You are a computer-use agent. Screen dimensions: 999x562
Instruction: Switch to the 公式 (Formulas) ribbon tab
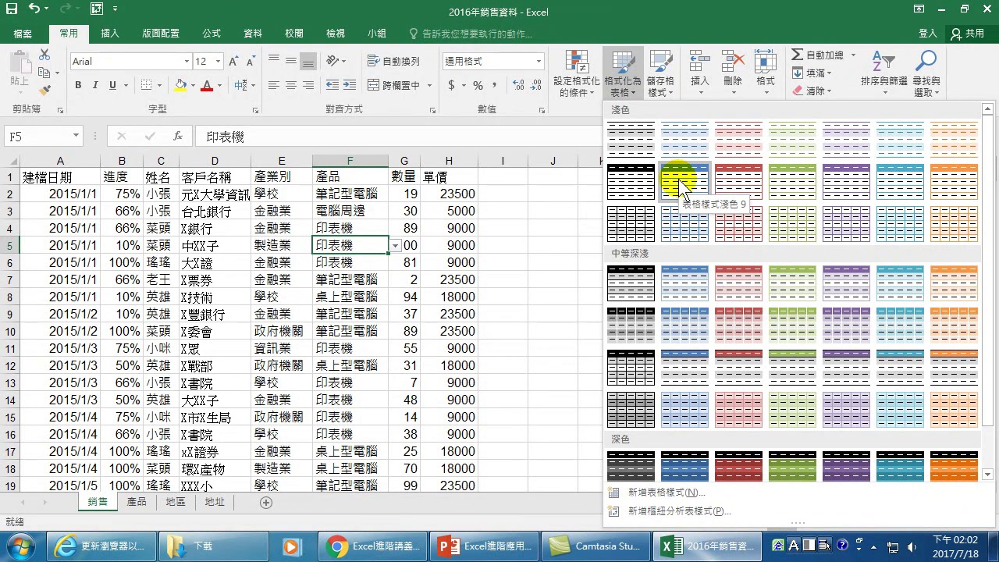point(212,34)
